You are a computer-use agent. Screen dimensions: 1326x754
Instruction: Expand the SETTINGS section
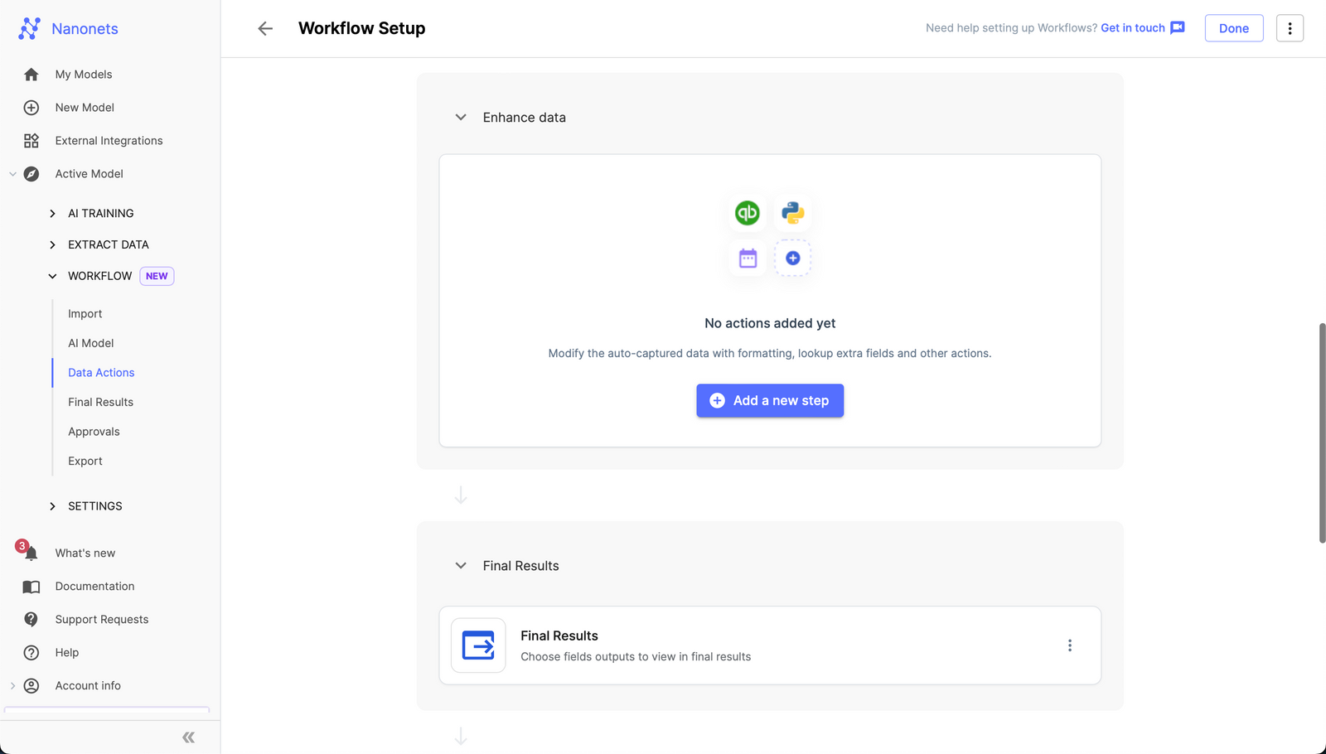point(53,506)
